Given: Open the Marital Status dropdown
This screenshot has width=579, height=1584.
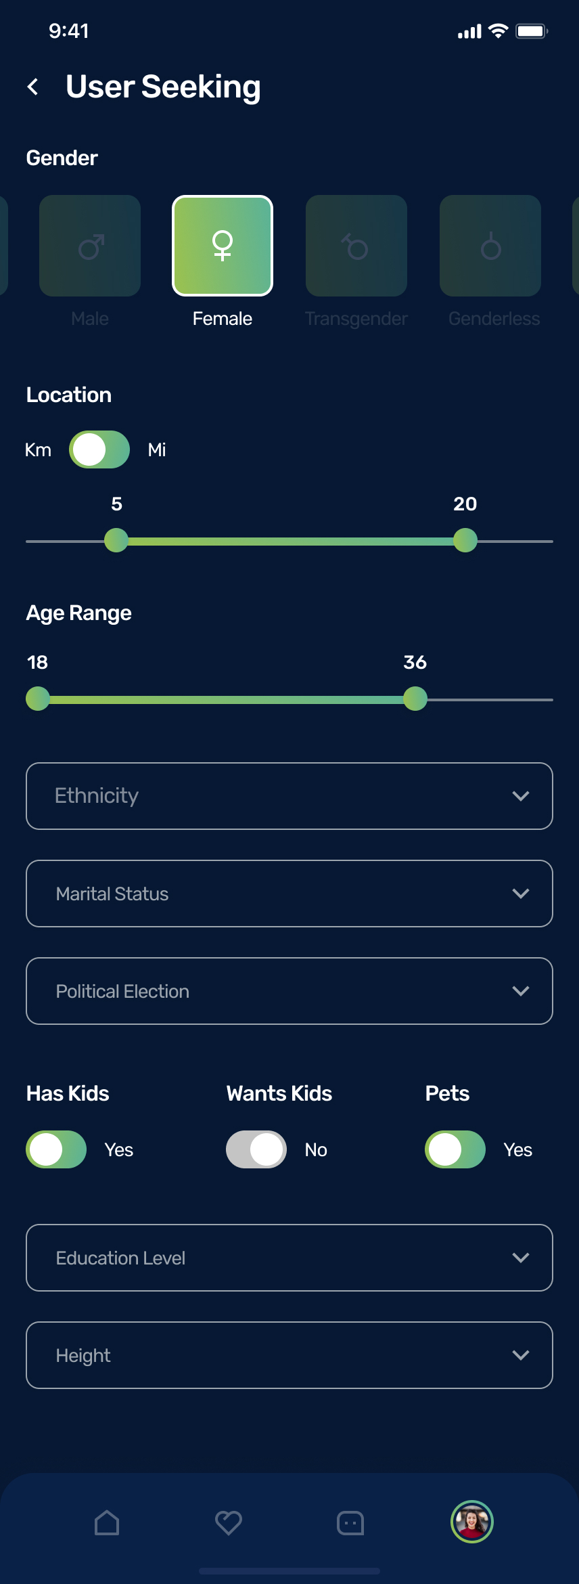Looking at the screenshot, I should (289, 894).
